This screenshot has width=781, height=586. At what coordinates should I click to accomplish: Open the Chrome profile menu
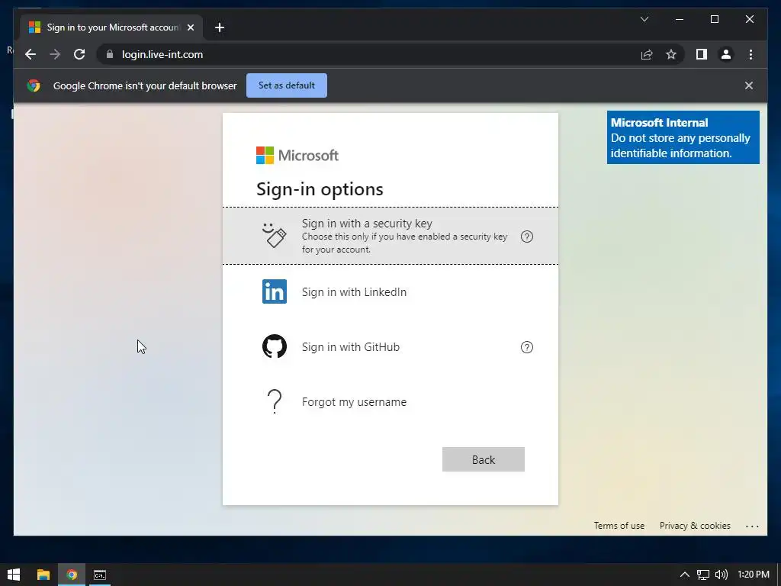726,54
